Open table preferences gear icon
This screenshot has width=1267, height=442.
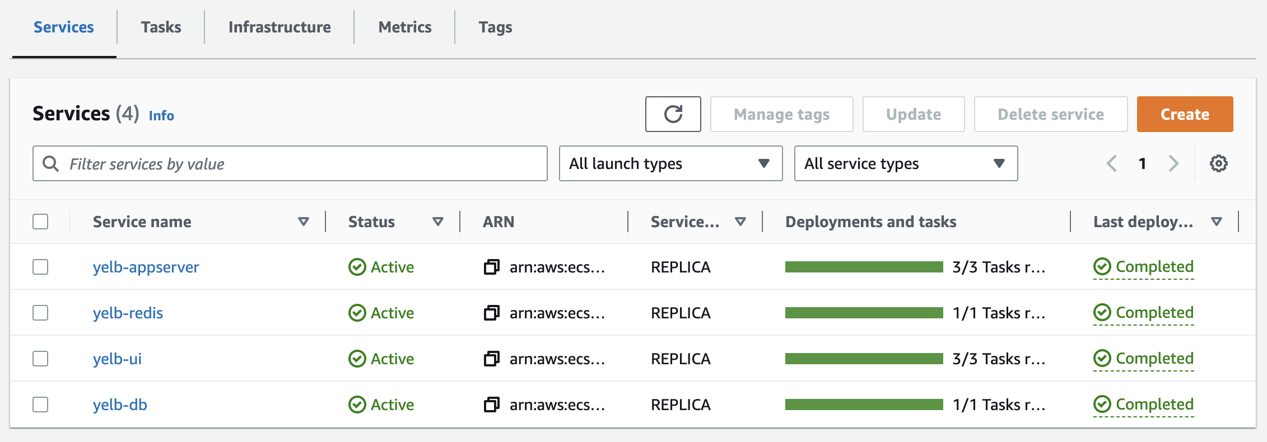[x=1218, y=163]
